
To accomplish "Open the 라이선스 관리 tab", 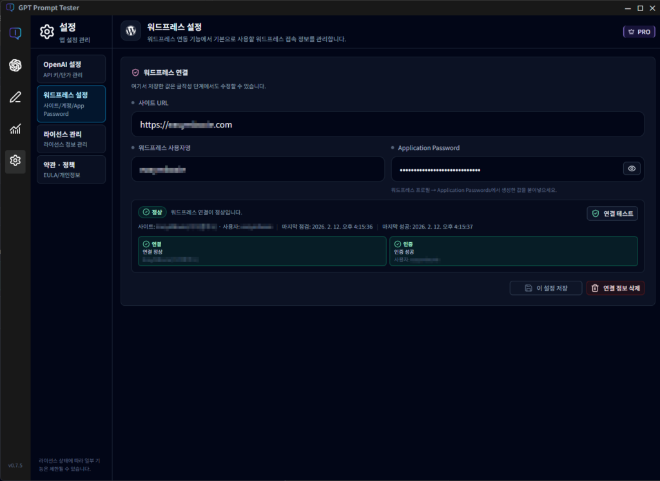I will (x=71, y=138).
